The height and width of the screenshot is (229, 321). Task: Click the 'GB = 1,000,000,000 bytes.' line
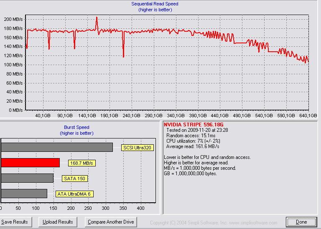(190, 174)
